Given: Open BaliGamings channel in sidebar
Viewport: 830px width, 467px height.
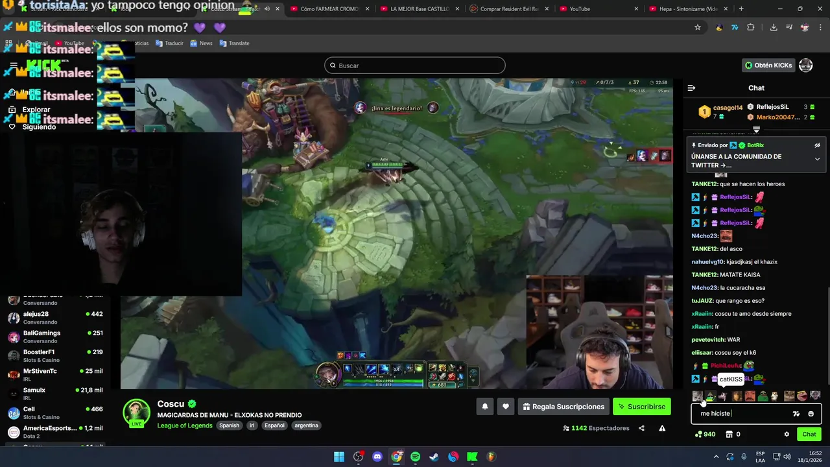Looking at the screenshot, I should 55,337.
